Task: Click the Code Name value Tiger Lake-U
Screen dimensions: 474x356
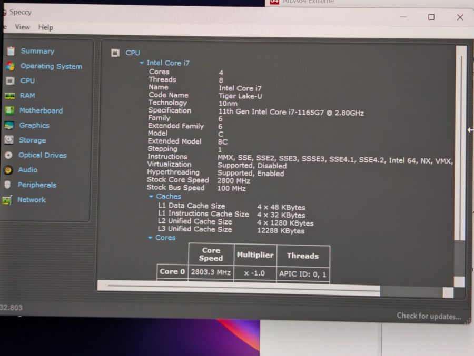Action: click(240, 96)
